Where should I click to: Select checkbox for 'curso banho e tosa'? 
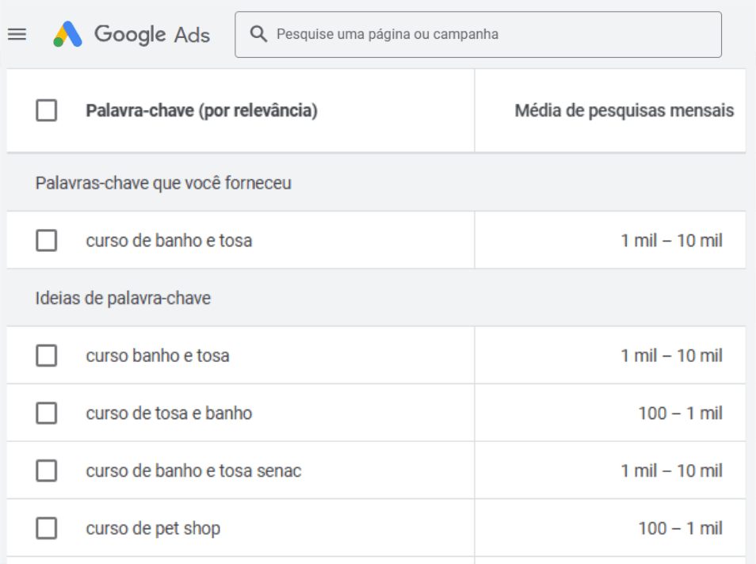click(47, 356)
